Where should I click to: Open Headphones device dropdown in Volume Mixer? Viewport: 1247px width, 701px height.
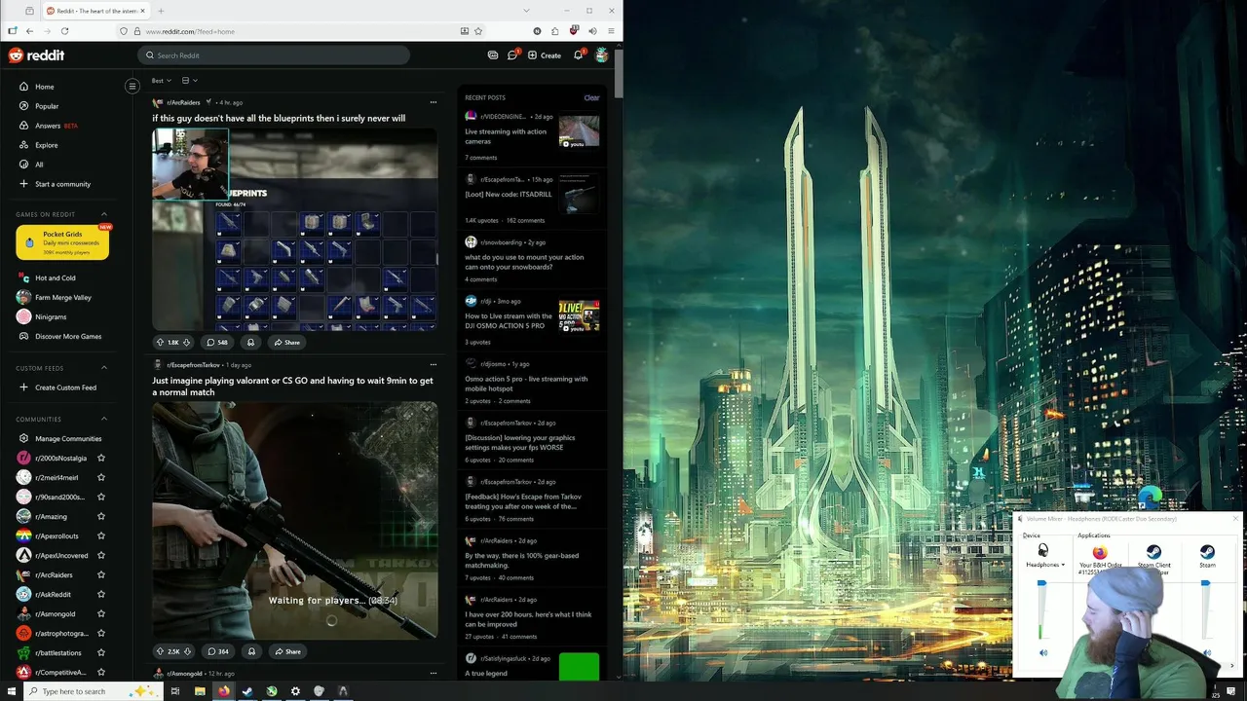click(1044, 565)
